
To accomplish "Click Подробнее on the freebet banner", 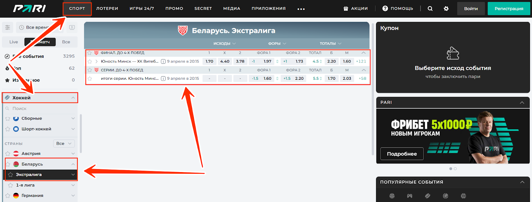I will (402, 154).
